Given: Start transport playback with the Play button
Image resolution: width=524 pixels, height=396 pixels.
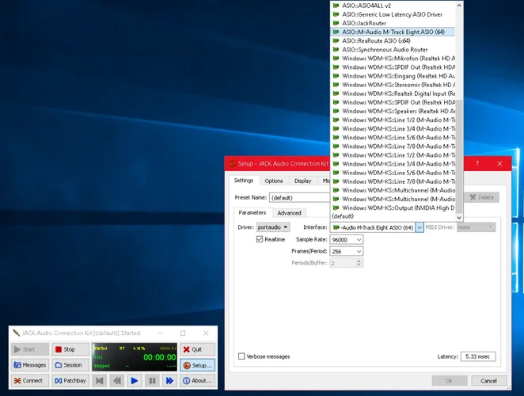Looking at the screenshot, I should click(x=135, y=381).
